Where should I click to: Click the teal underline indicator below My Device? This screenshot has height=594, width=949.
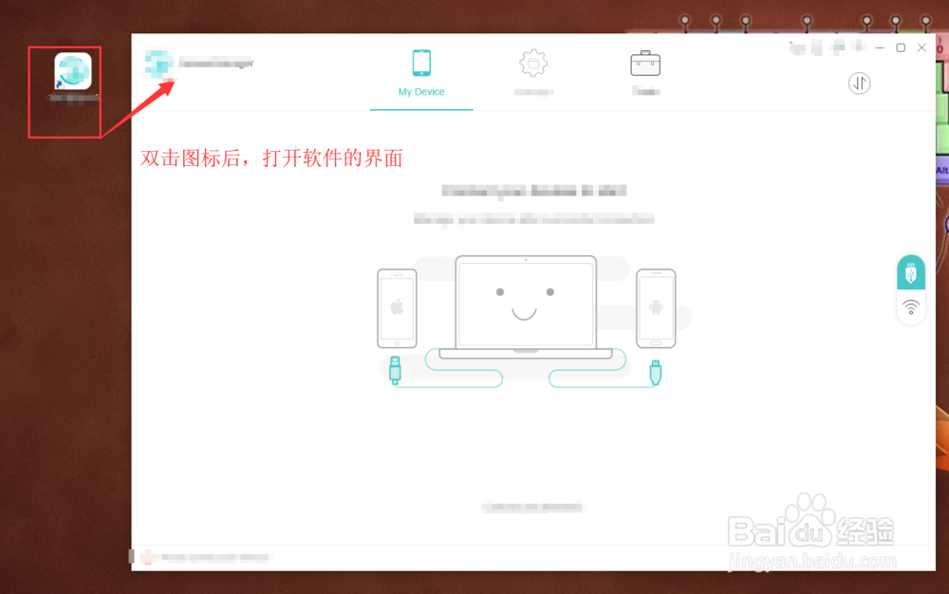coord(421,109)
